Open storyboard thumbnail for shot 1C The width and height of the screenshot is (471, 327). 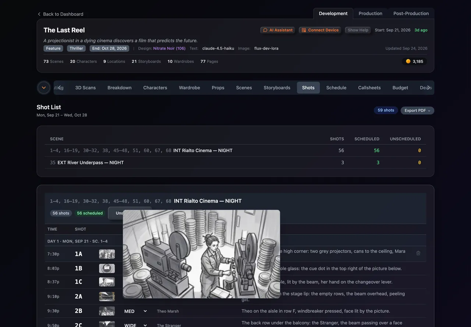[107, 282]
